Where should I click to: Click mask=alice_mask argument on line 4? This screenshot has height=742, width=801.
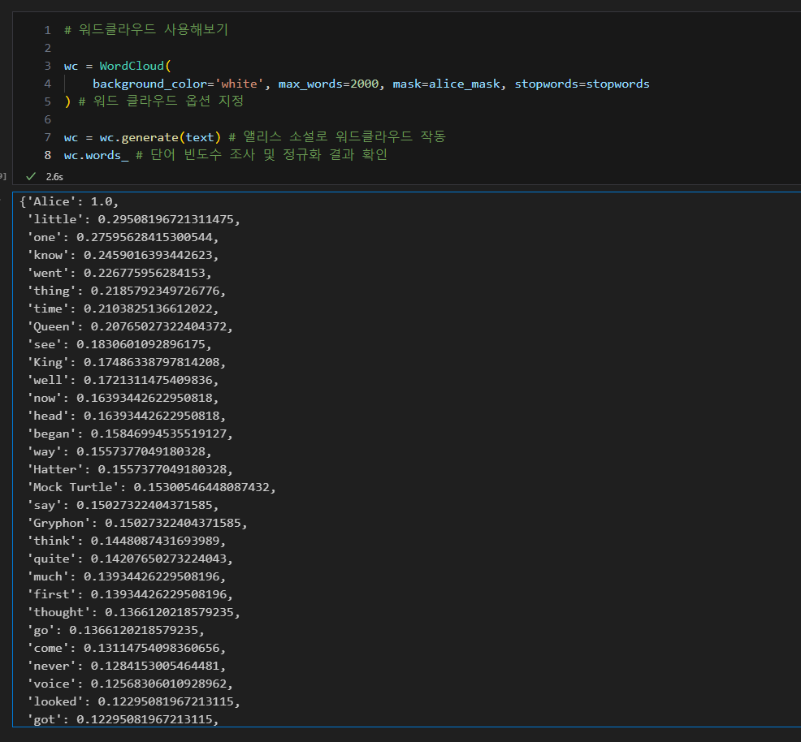click(447, 84)
